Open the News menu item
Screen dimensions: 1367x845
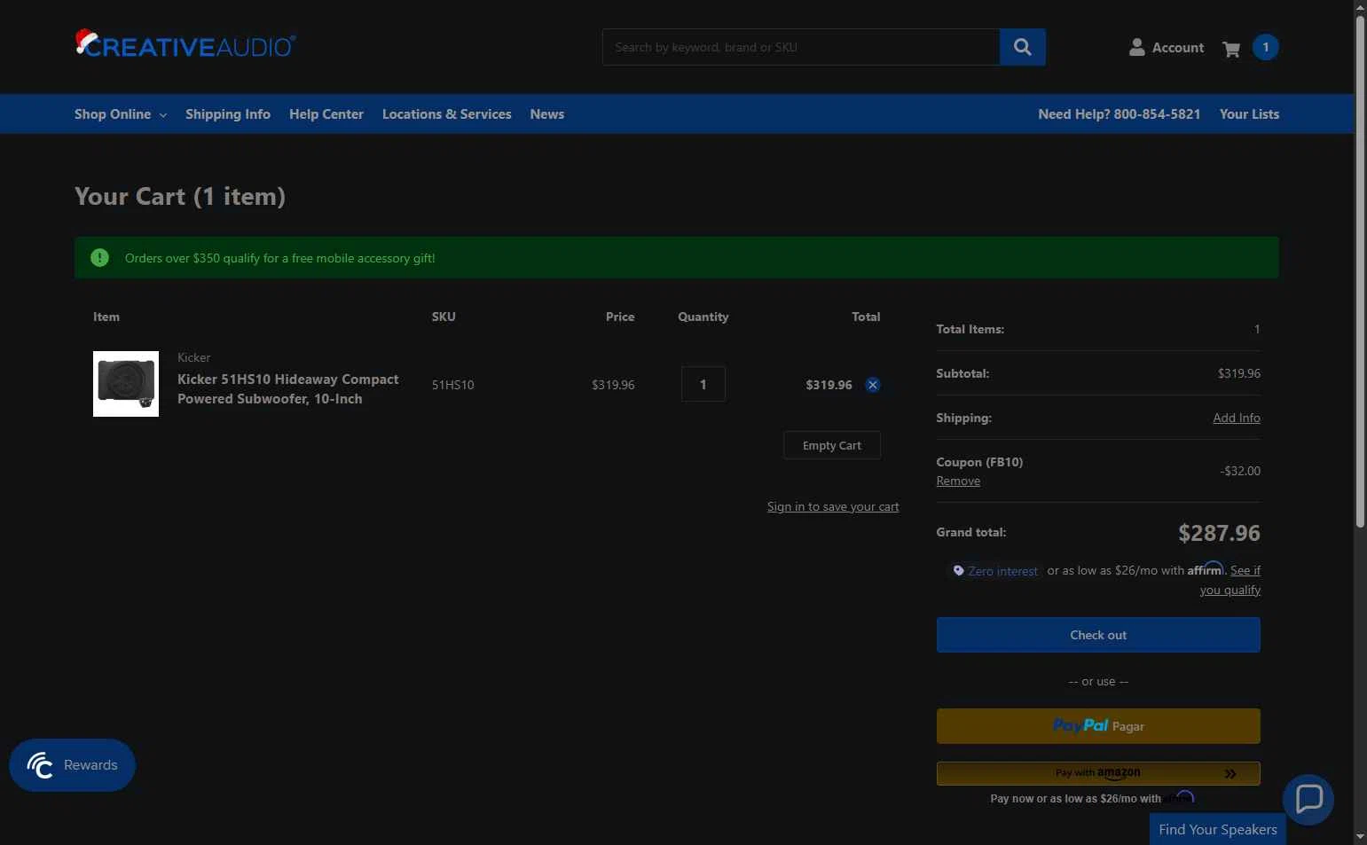click(x=547, y=114)
